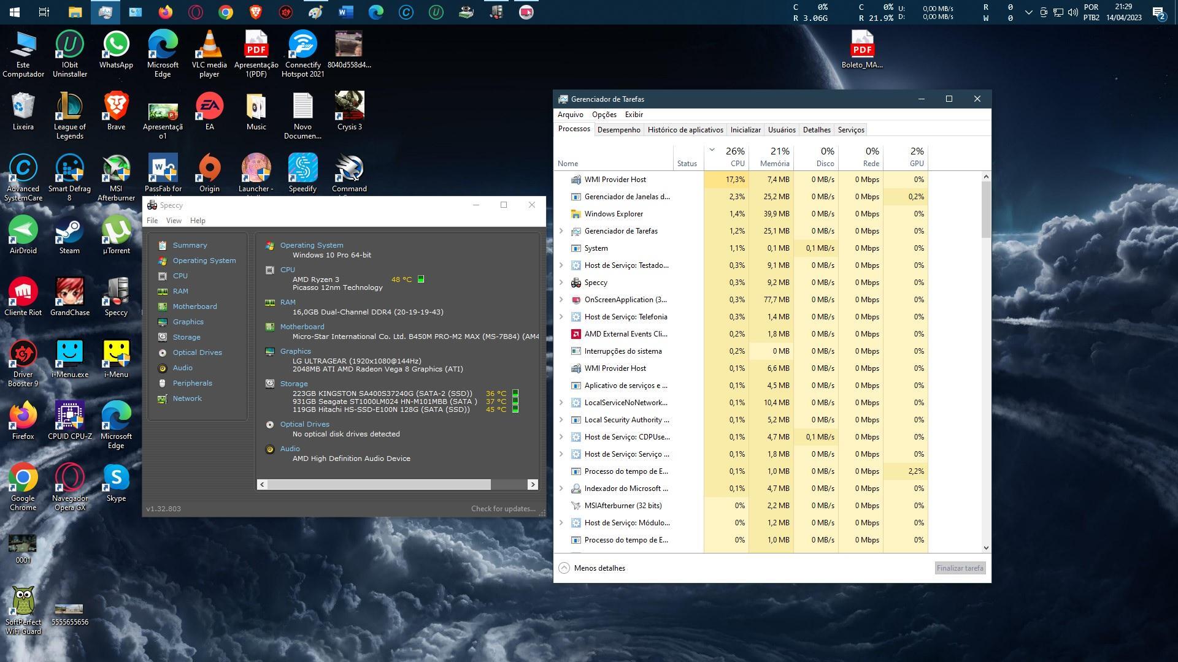The height and width of the screenshot is (662, 1178).
Task: Select the AMD External Events process row
Action: pos(741,334)
